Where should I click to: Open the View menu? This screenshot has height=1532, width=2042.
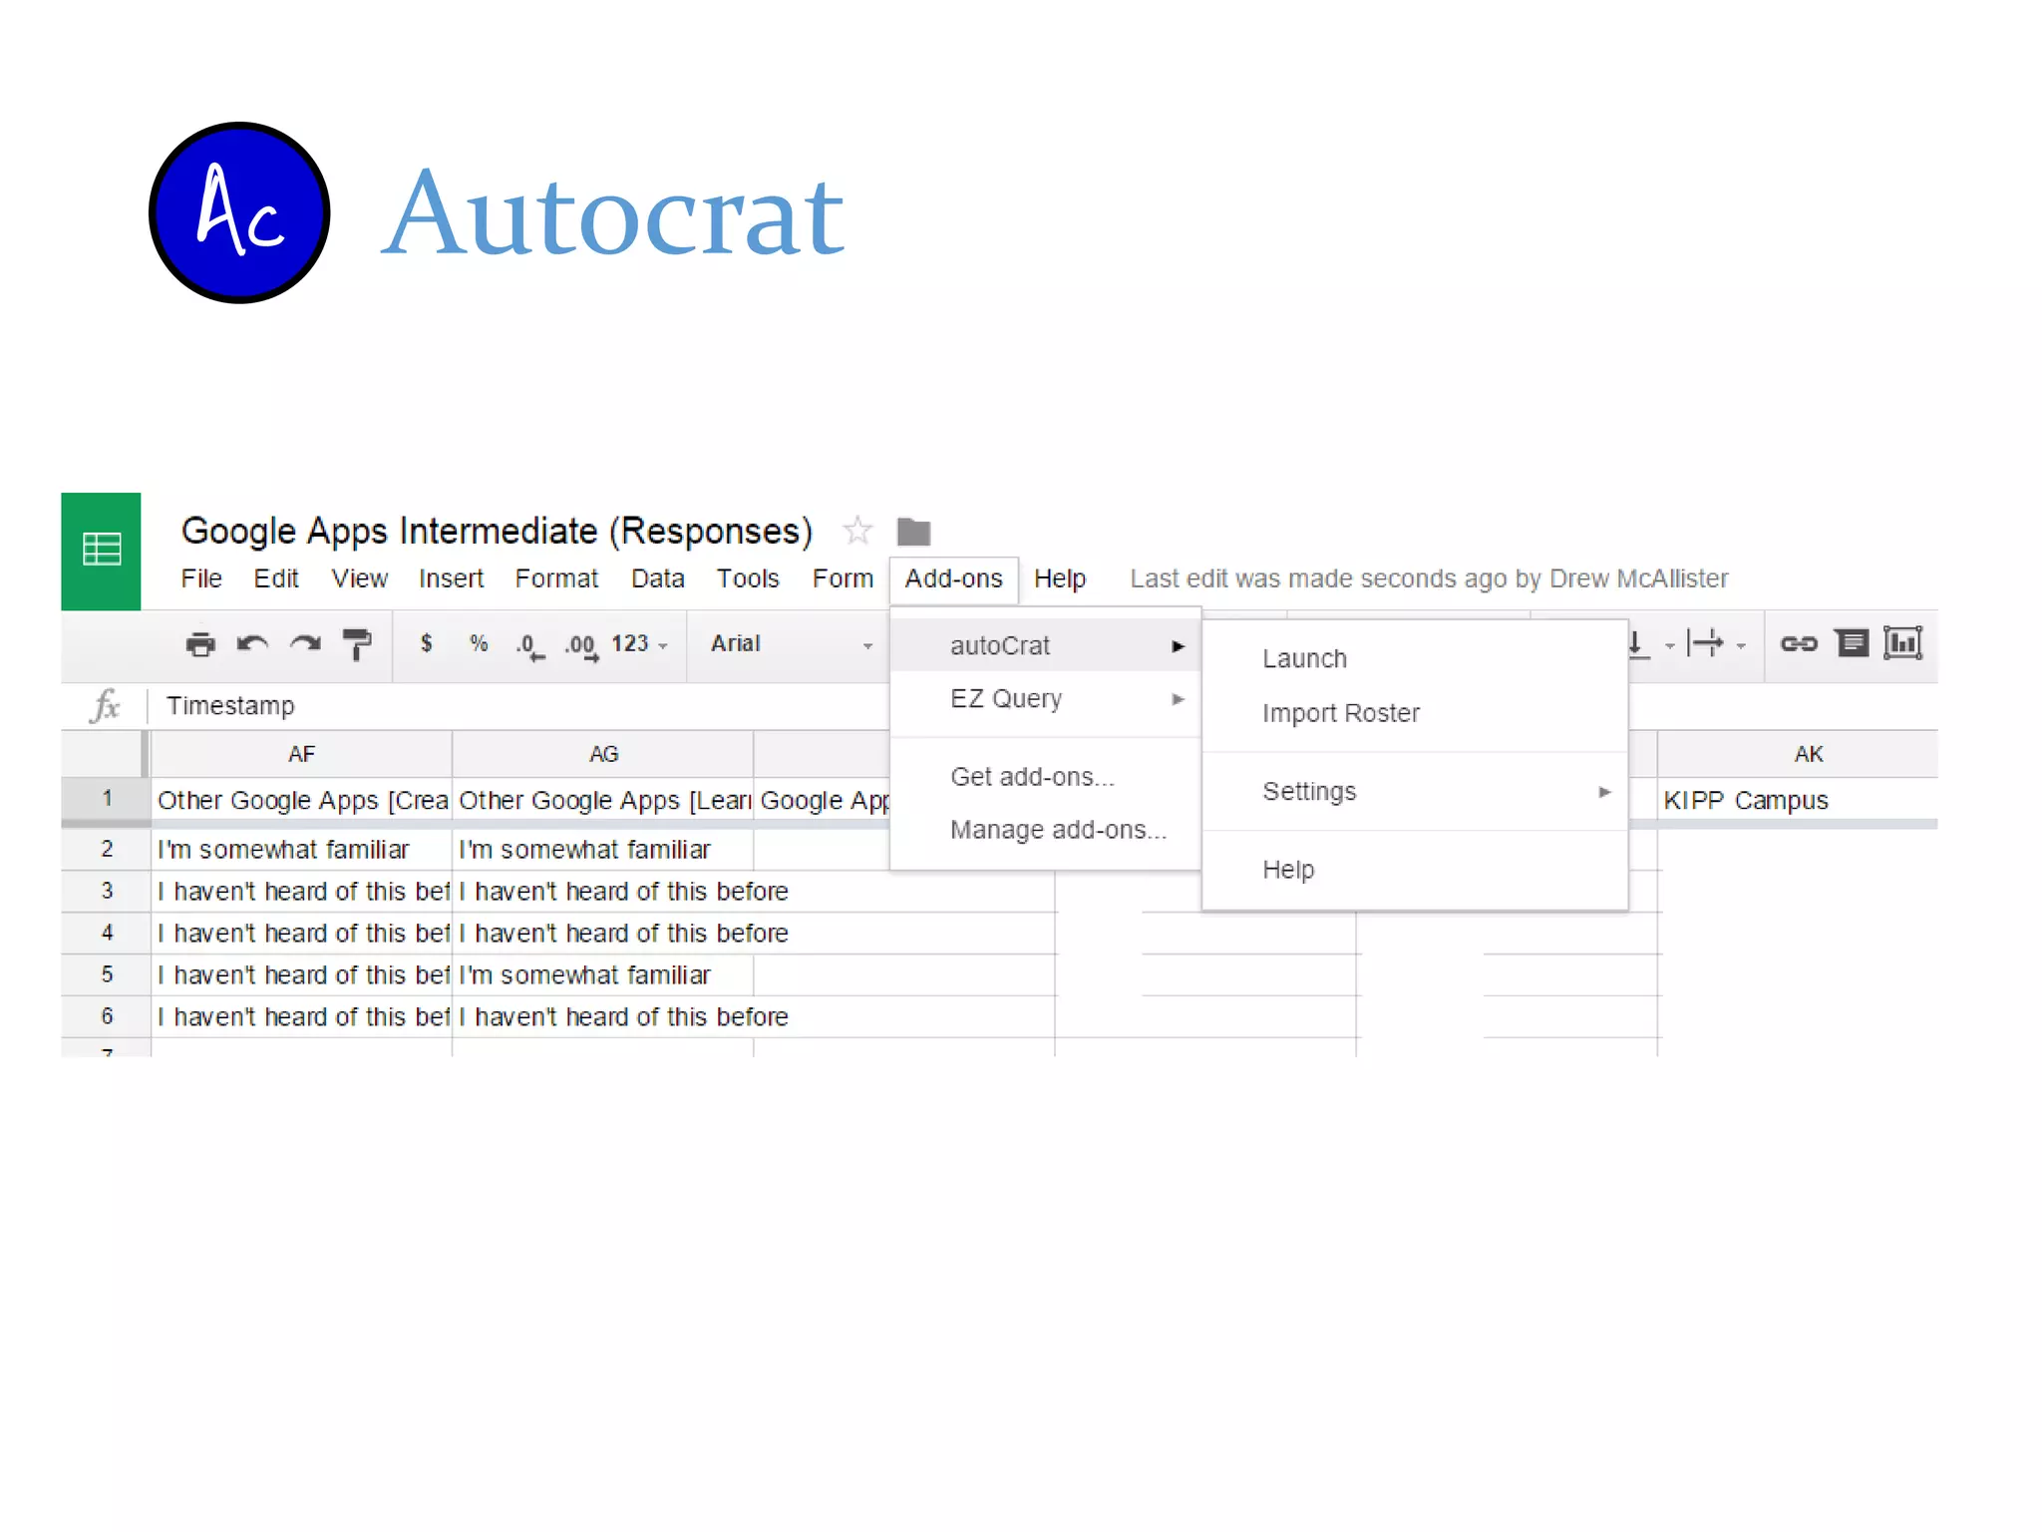tap(359, 578)
